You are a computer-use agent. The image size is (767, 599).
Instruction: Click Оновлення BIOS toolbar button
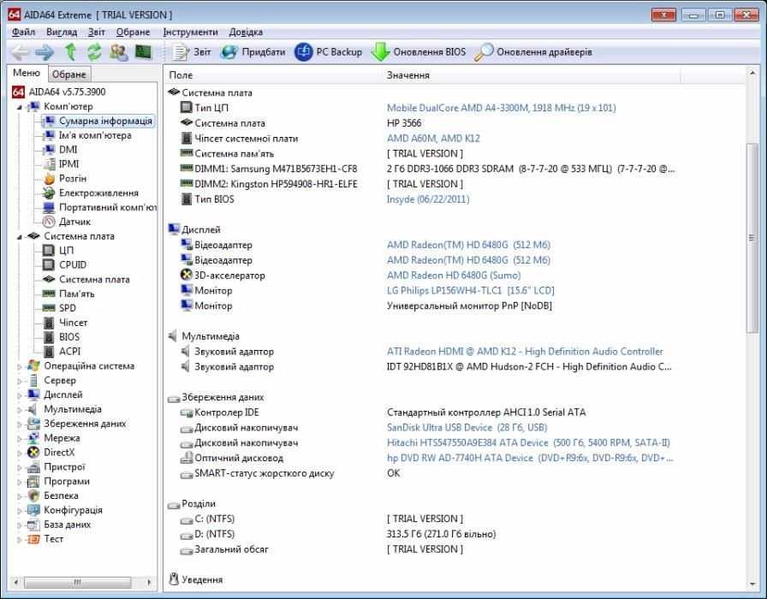(419, 52)
